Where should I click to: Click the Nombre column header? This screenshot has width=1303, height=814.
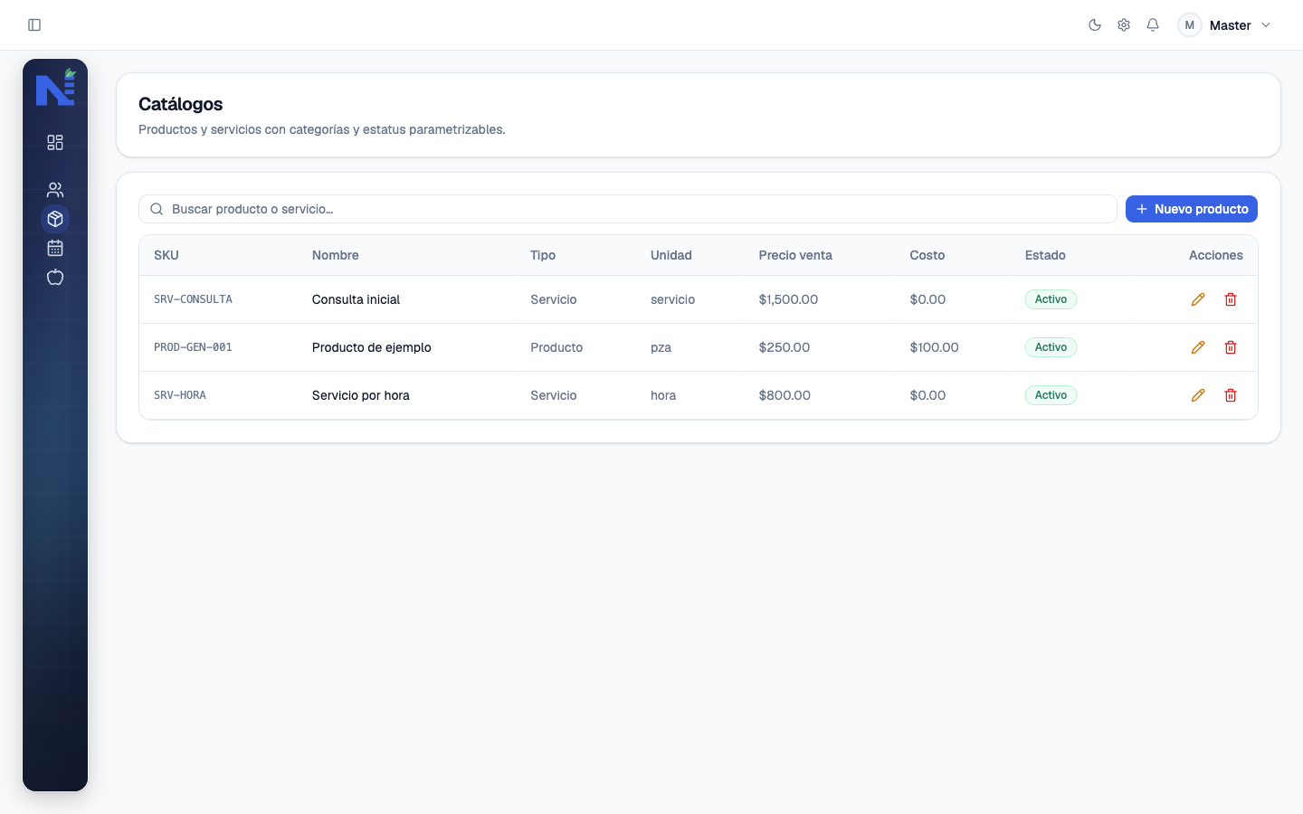(336, 255)
